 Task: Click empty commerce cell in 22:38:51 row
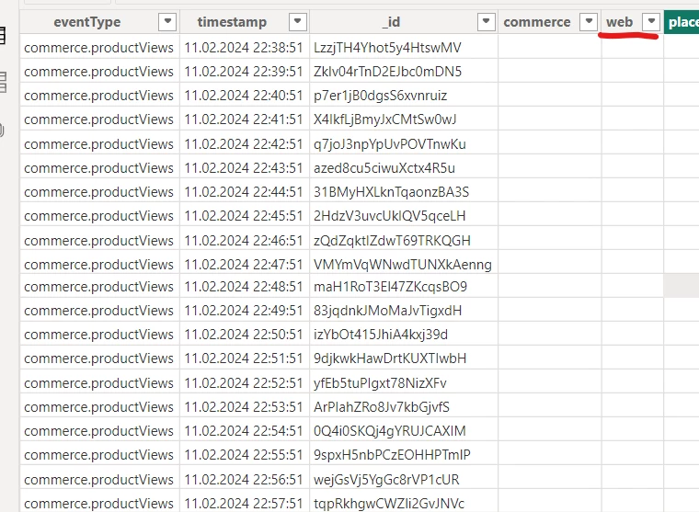point(550,48)
